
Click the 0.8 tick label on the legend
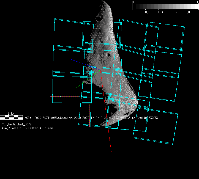point(187,12)
